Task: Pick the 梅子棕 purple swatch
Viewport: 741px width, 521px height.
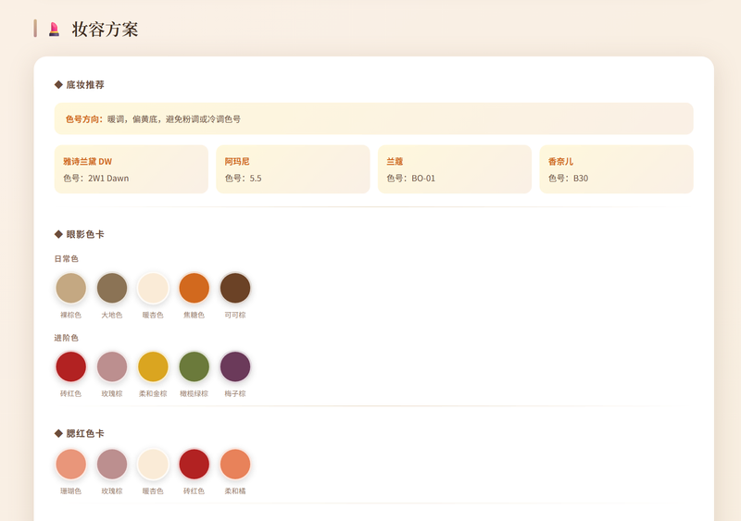Action: [x=235, y=366]
